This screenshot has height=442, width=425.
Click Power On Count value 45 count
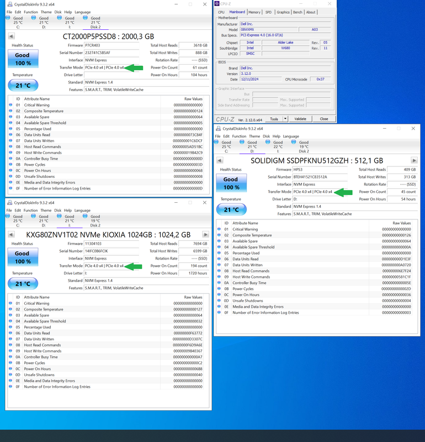pos(402,192)
